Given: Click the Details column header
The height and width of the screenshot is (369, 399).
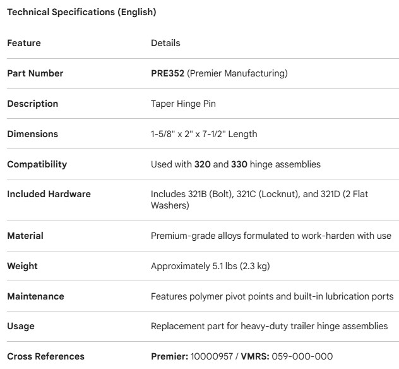Looking at the screenshot, I should point(165,43).
